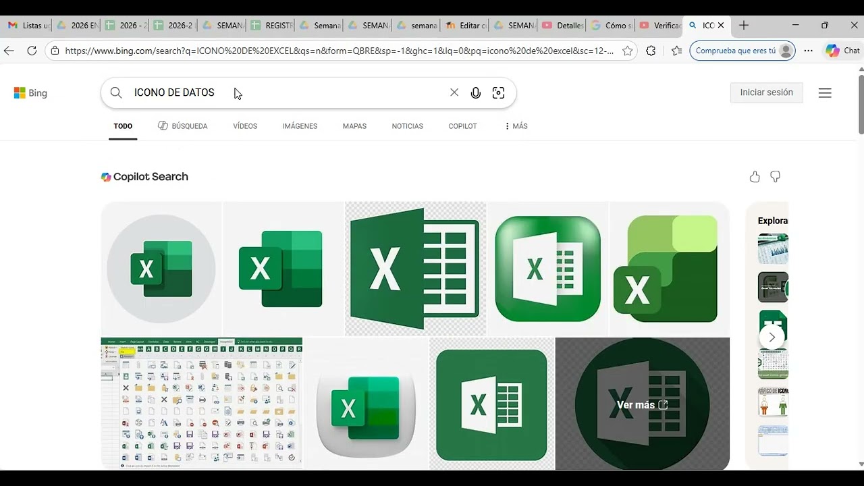Switch to the VÍDEOS tab
This screenshot has width=864, height=486.
point(245,126)
